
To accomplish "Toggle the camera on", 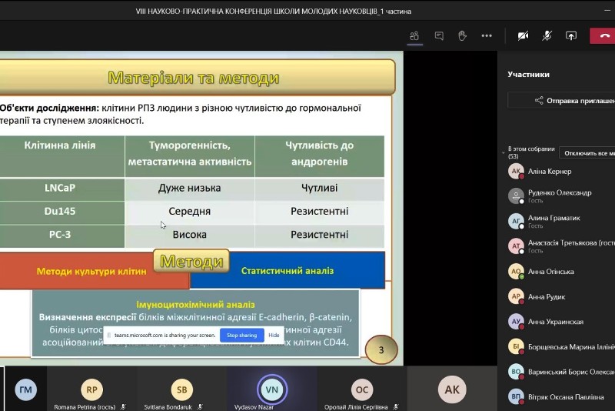I will click(x=523, y=35).
